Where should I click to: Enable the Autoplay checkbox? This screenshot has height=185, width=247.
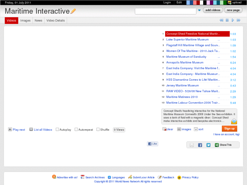click(57, 129)
